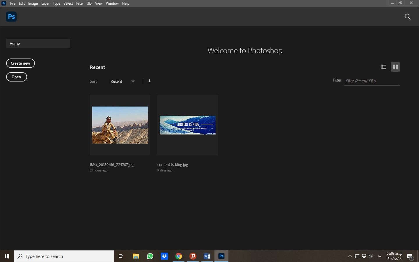This screenshot has width=419, height=262.
Task: Open Microsoft Word from the taskbar
Action: (207, 256)
